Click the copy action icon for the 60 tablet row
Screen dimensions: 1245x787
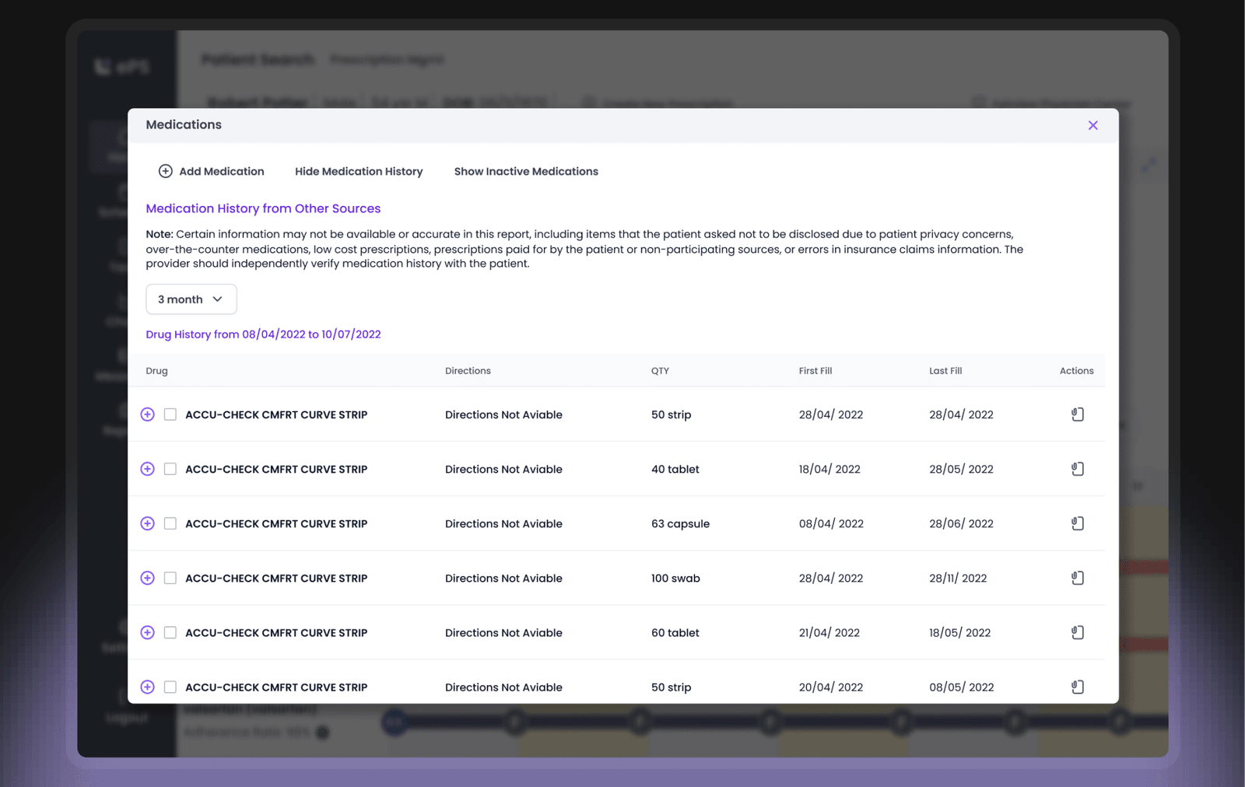coord(1077,632)
